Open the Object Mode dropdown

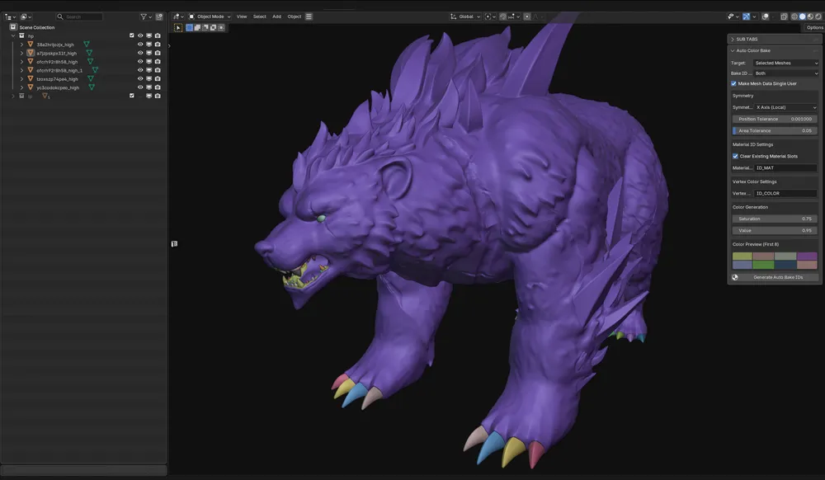(210, 16)
